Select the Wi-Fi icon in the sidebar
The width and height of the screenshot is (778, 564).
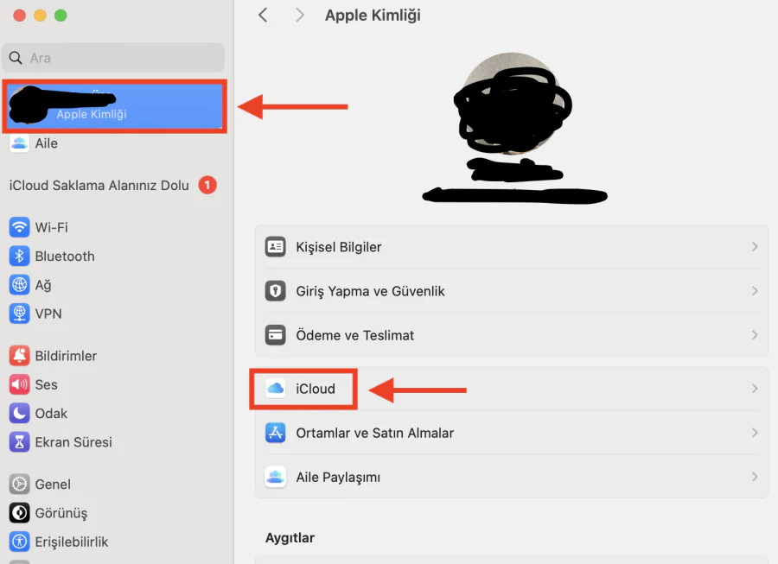click(x=19, y=227)
